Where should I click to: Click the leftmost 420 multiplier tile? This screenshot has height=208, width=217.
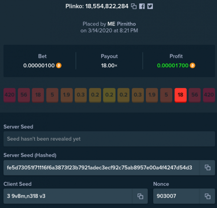[x=10, y=95]
